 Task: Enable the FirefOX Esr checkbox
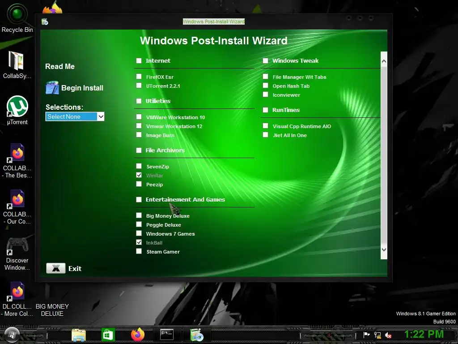139,77
